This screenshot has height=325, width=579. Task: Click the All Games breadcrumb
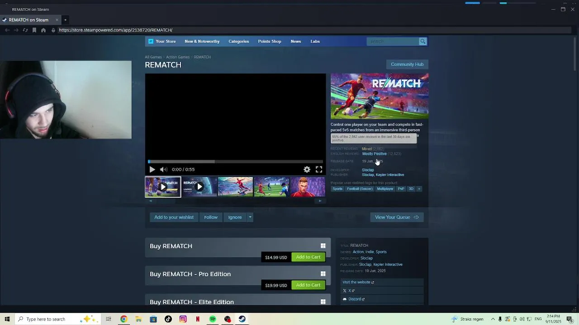pyautogui.click(x=153, y=57)
